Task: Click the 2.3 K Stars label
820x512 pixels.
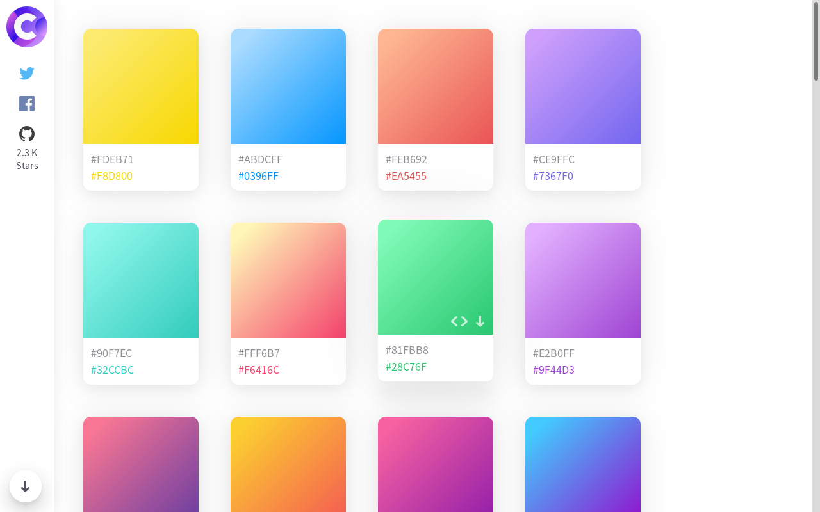Action: tap(27, 159)
